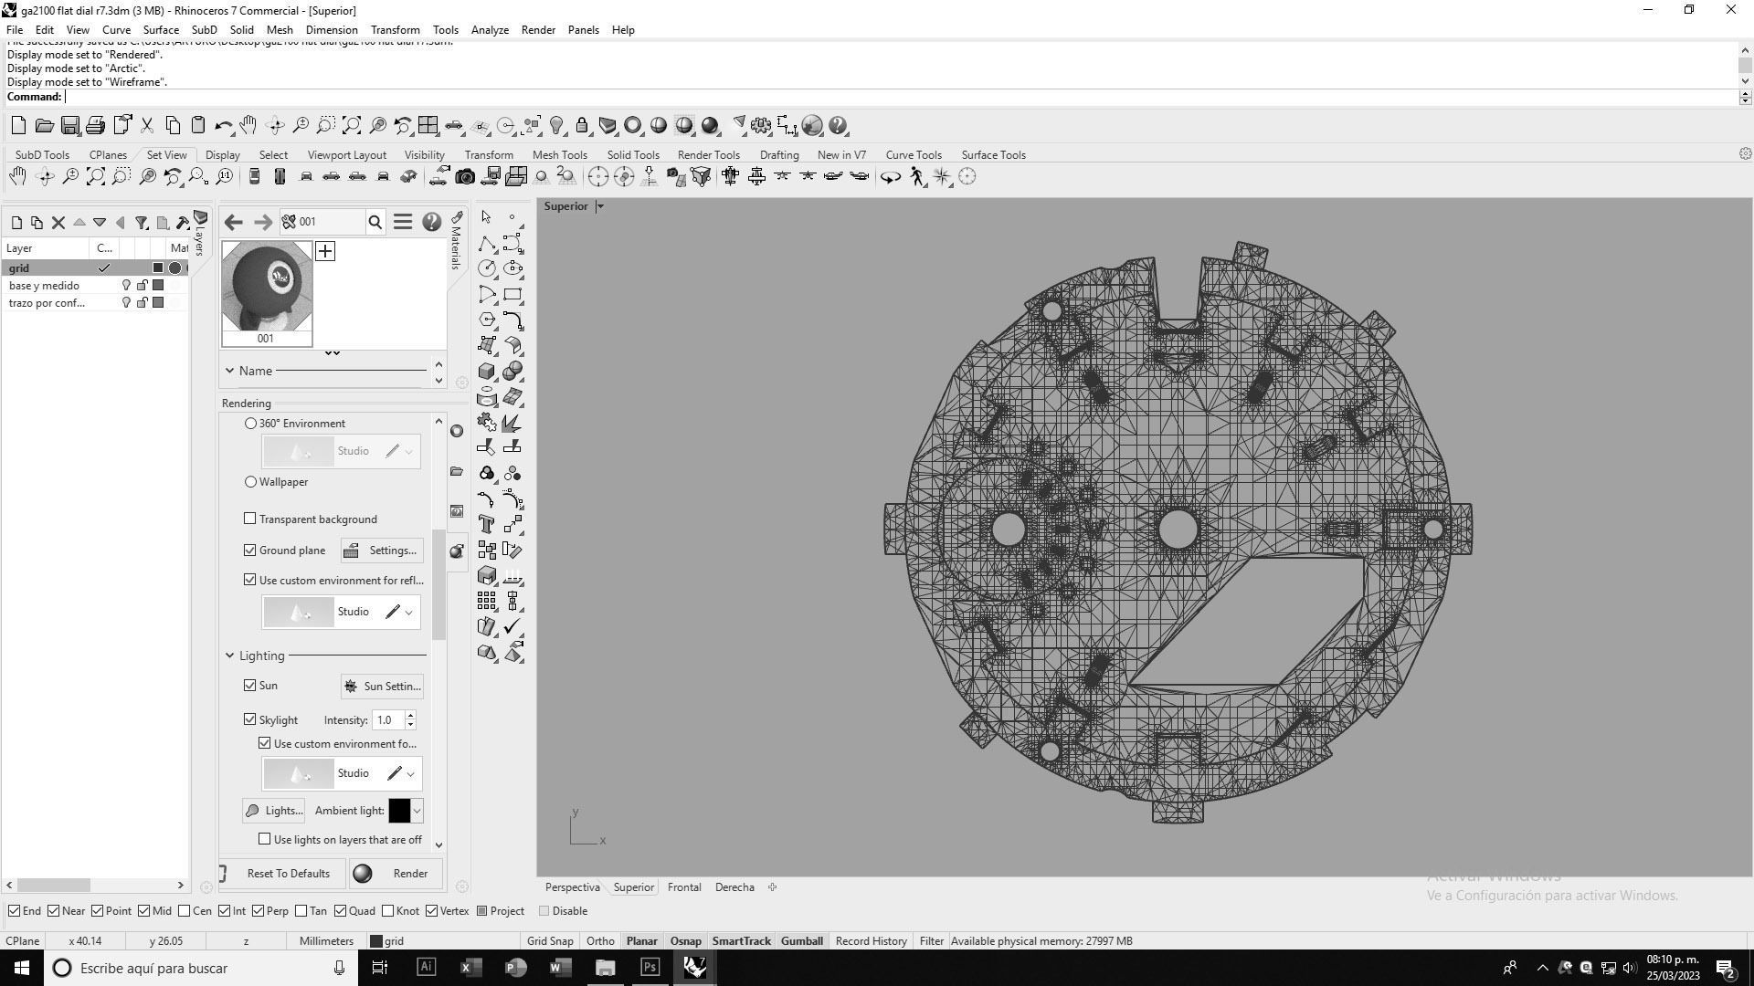Open the Superior viewport title dropdown arrow
Viewport: 1754px width, 986px height.
[600, 206]
